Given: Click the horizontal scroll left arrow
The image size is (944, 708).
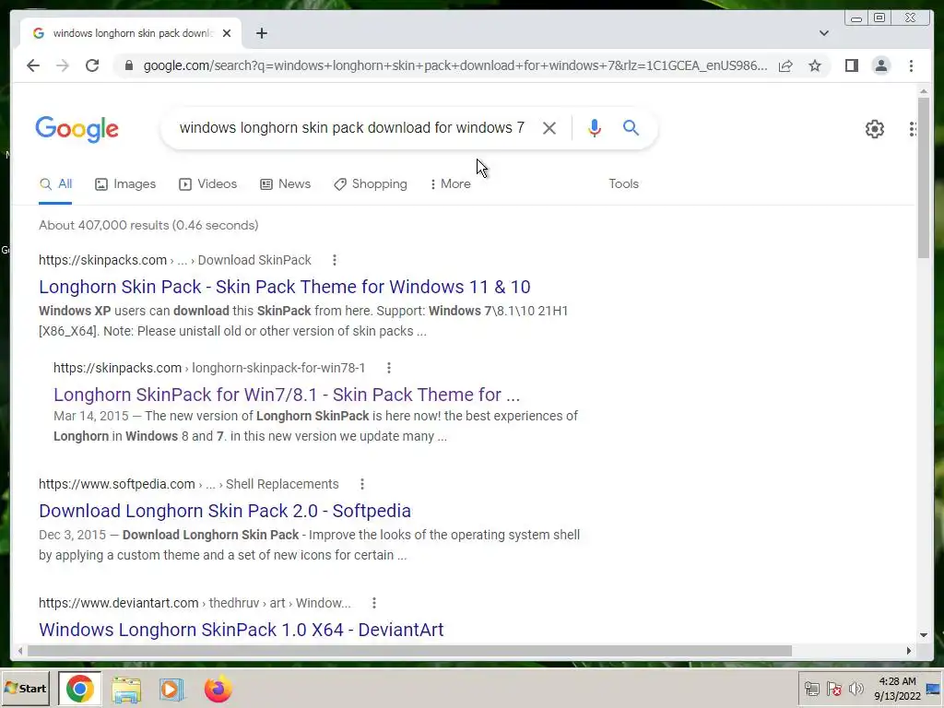Looking at the screenshot, I should tap(20, 651).
